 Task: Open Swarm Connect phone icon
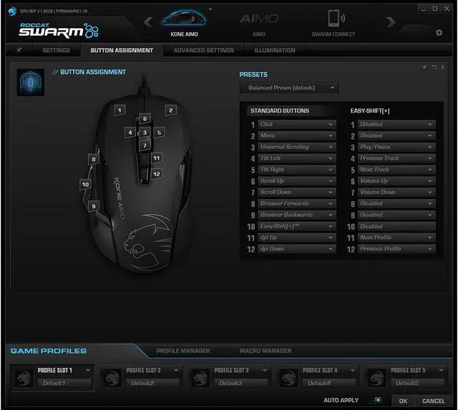(x=335, y=19)
